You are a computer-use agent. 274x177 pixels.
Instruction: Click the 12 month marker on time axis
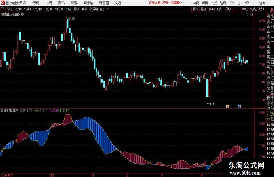[52, 175]
